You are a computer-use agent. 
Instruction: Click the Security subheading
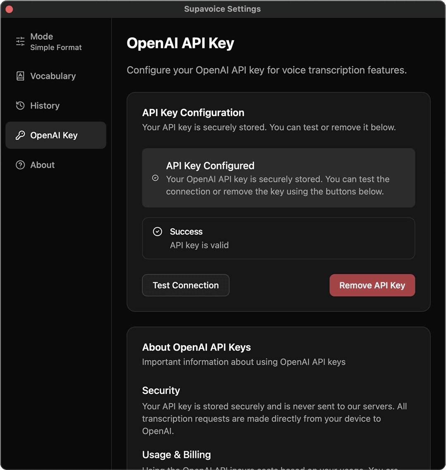(161, 391)
